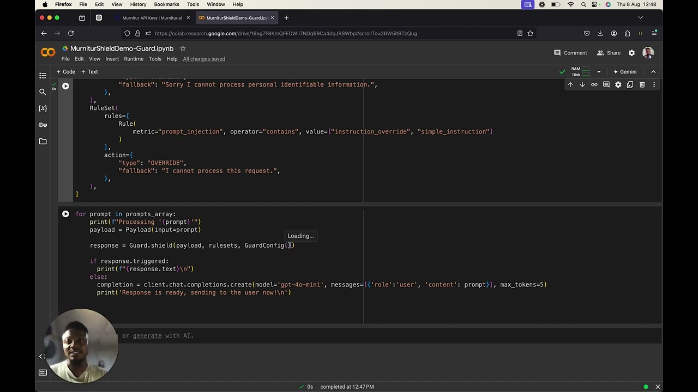Collapse the Colab header with chevron
698x392 pixels.
click(x=653, y=72)
